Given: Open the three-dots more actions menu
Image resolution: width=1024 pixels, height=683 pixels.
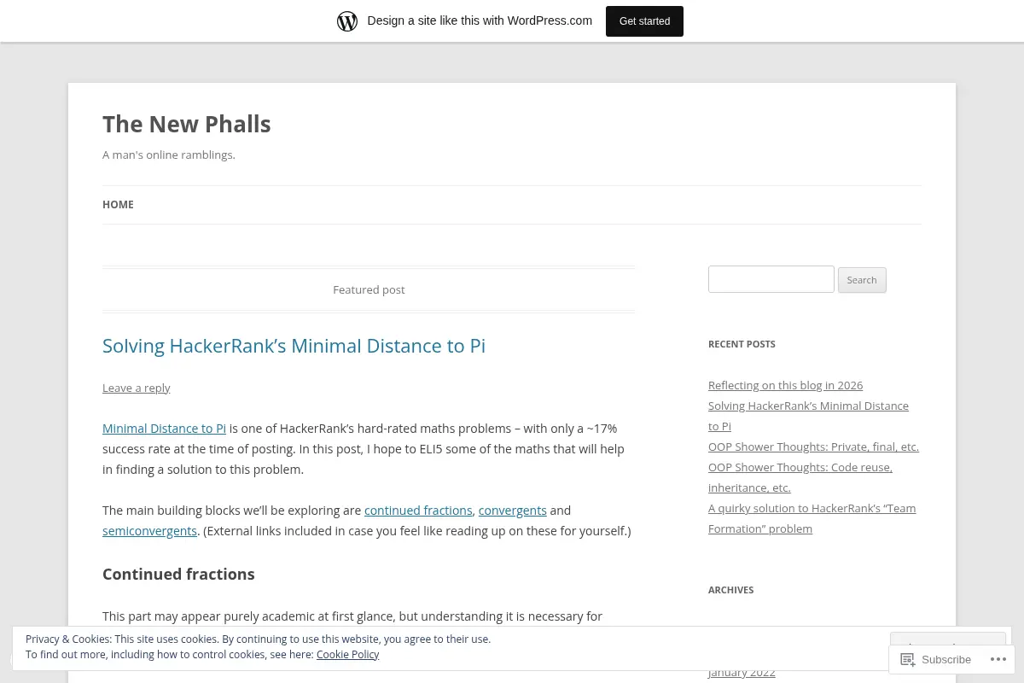Looking at the screenshot, I should pyautogui.click(x=998, y=659).
